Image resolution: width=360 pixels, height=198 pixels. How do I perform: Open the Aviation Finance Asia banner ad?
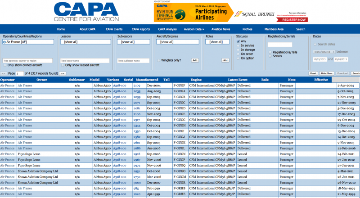point(193,13)
